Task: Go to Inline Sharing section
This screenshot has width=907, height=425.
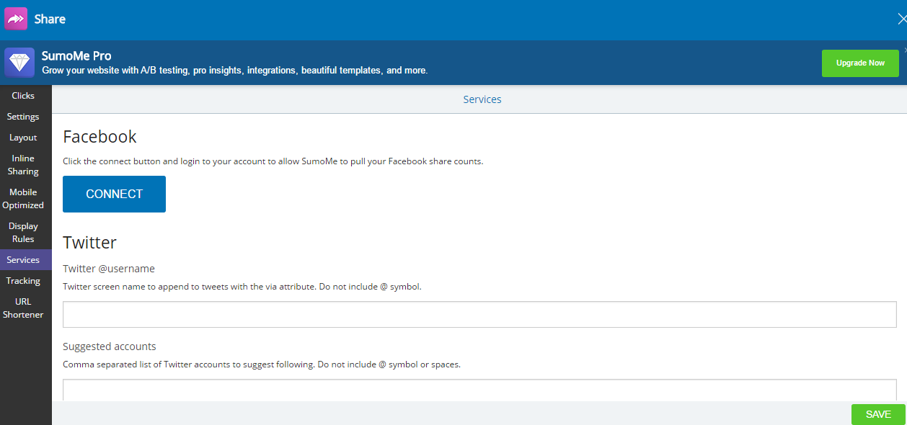Action: (23, 165)
